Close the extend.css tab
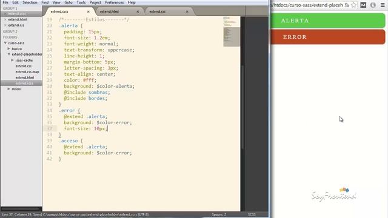The image size is (388, 218). (x=187, y=12)
